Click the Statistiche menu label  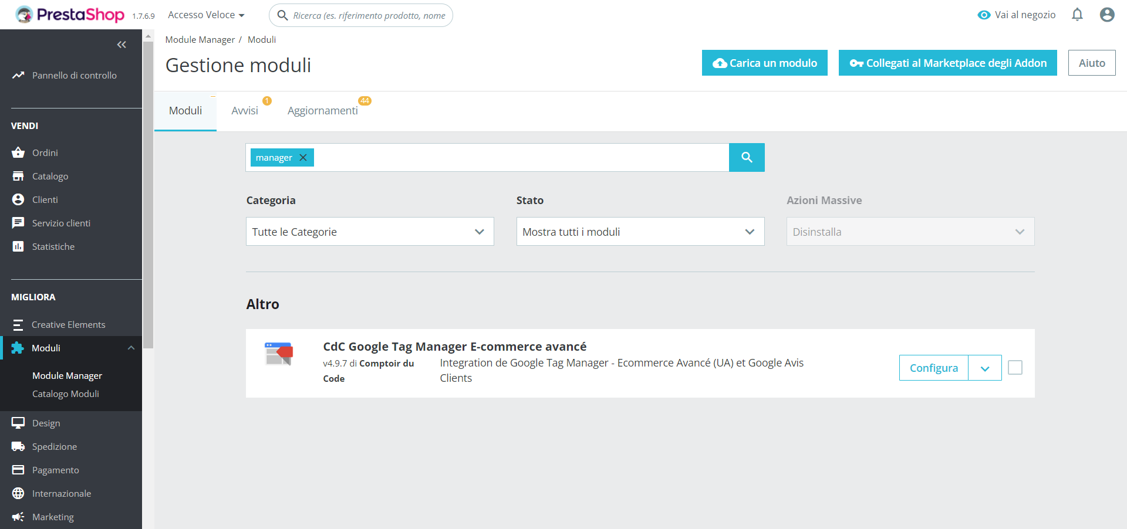tap(53, 246)
